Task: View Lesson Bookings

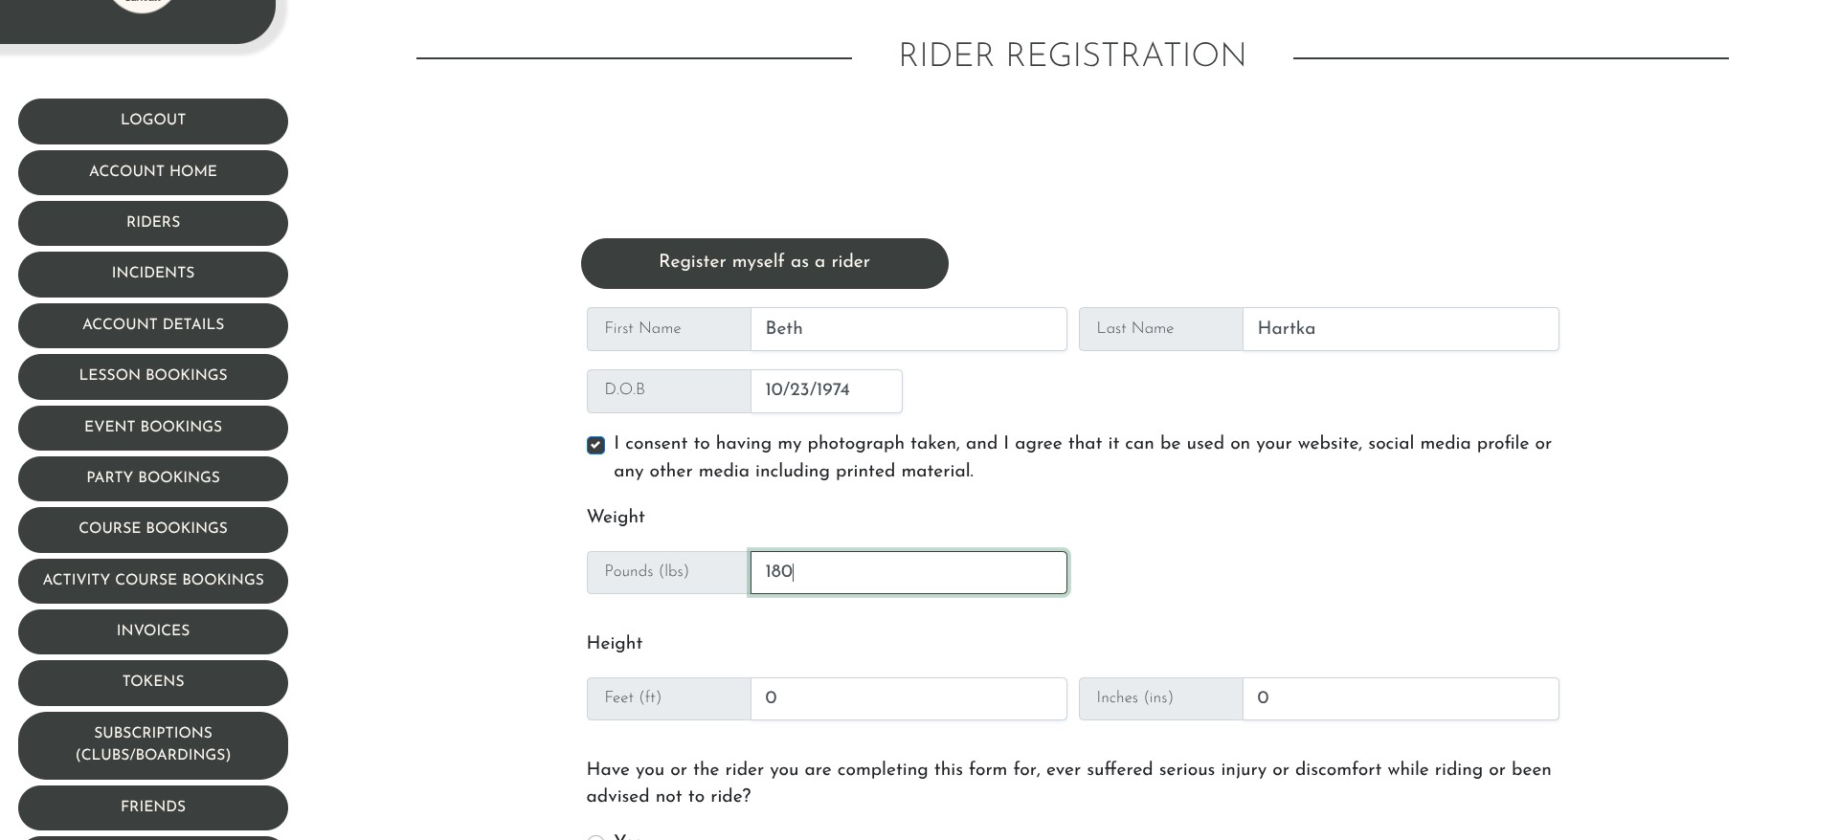Action: coord(153,376)
